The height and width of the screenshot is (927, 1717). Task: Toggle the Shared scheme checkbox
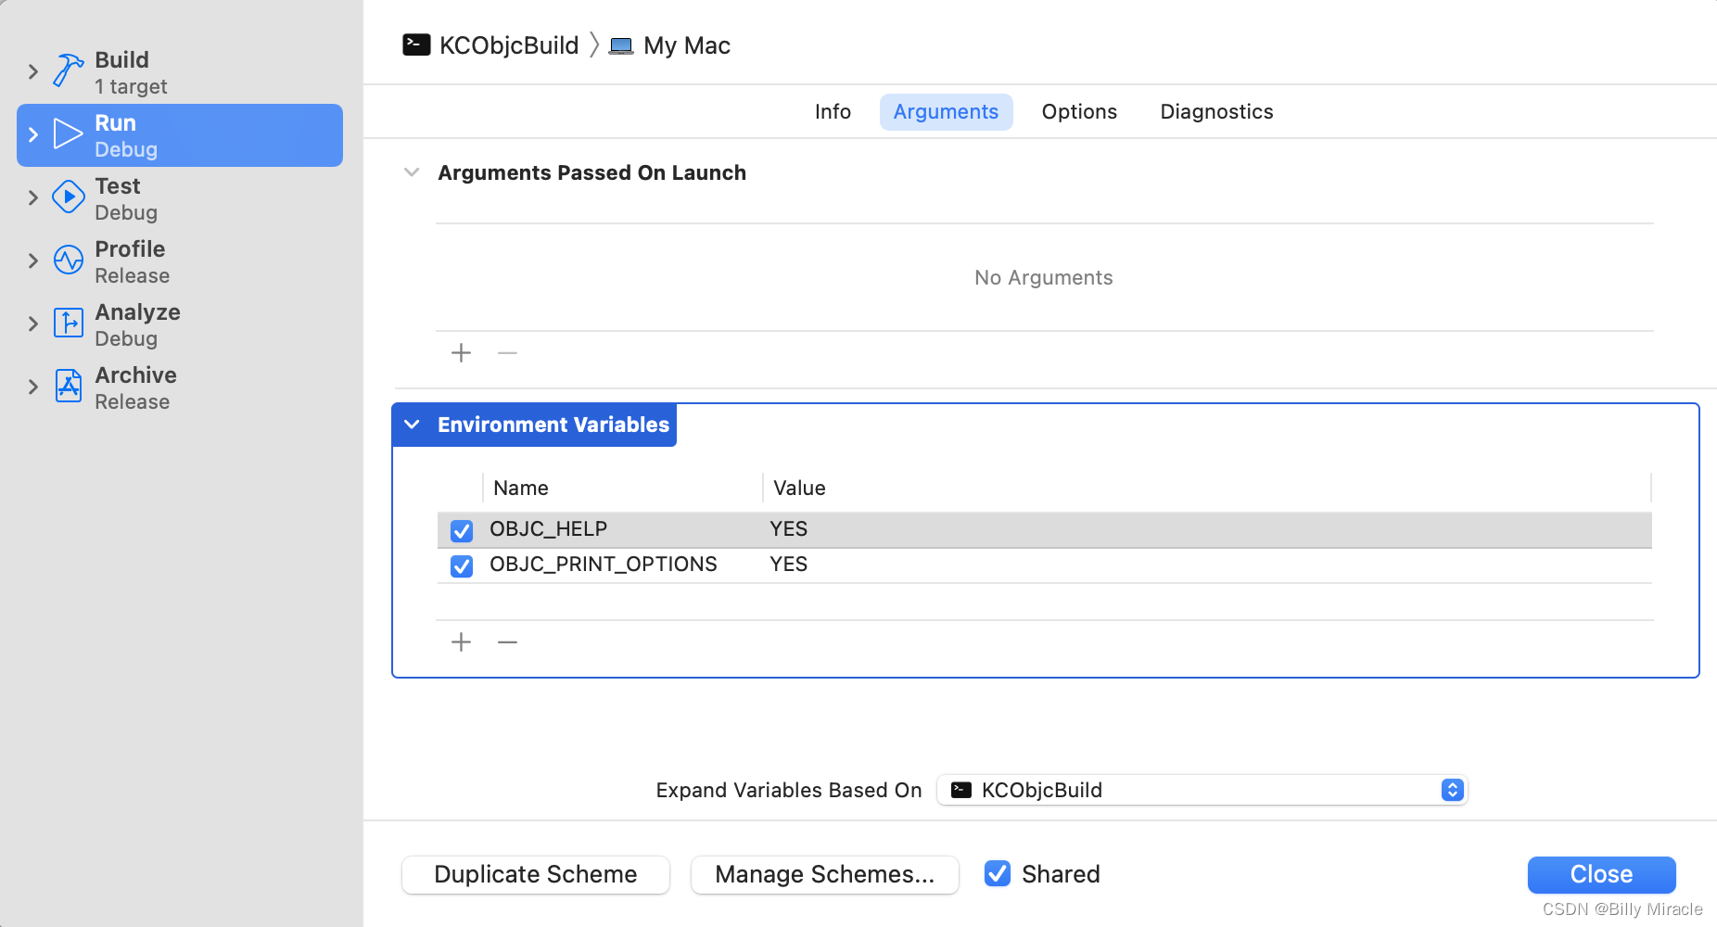pos(998,873)
